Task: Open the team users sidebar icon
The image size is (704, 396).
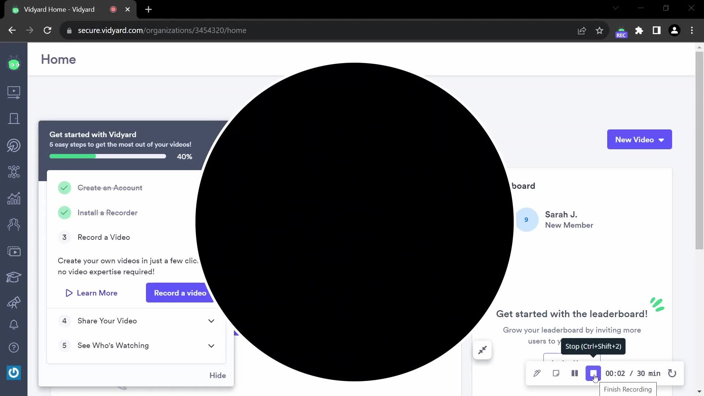Action: 14,224
